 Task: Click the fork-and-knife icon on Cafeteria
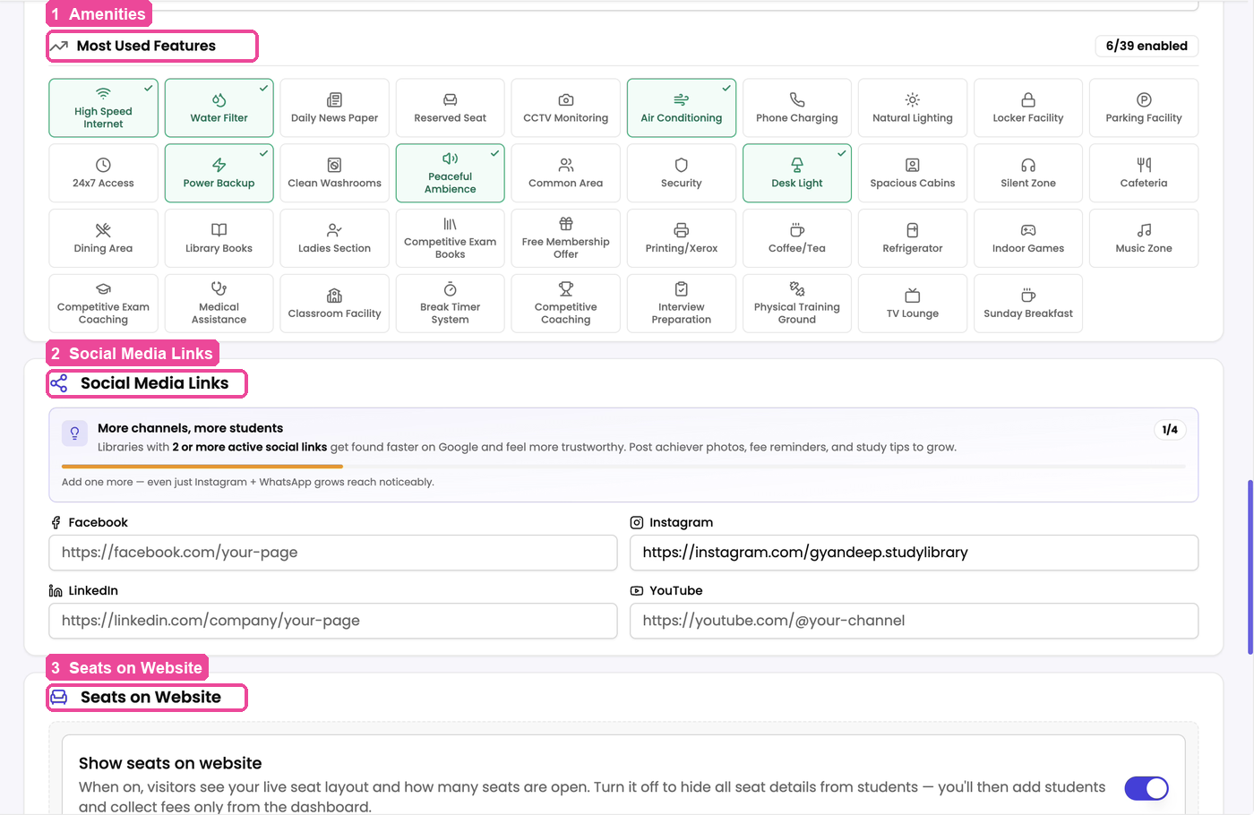click(1144, 166)
